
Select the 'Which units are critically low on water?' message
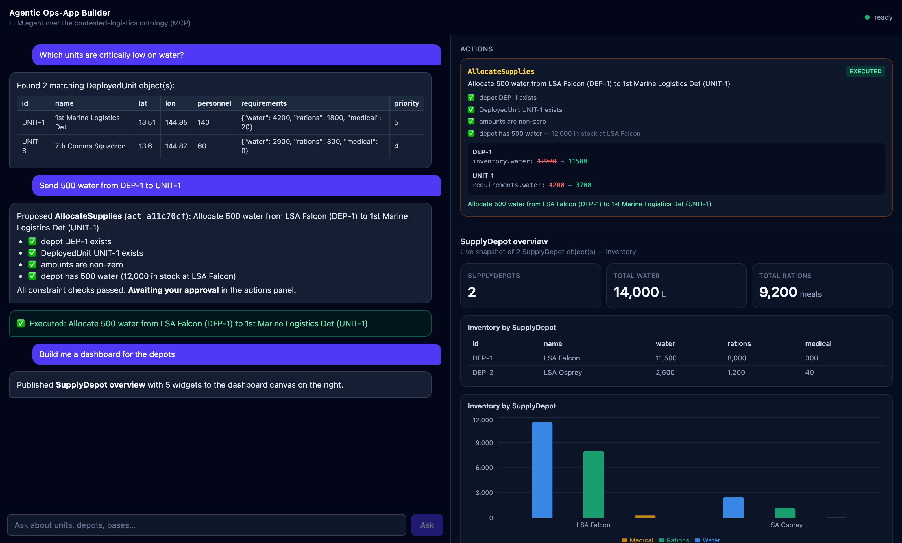point(236,55)
